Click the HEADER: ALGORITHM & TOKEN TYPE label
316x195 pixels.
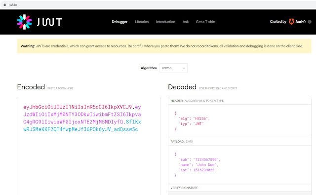[x=197, y=101]
